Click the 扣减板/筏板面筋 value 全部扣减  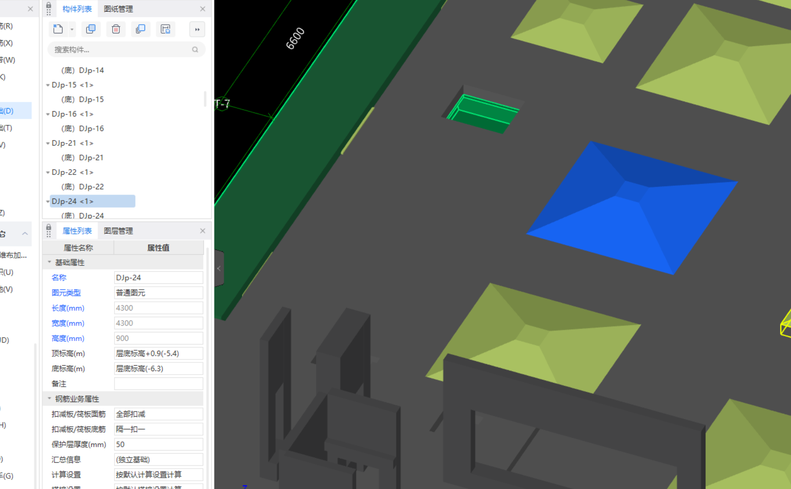[x=159, y=414]
